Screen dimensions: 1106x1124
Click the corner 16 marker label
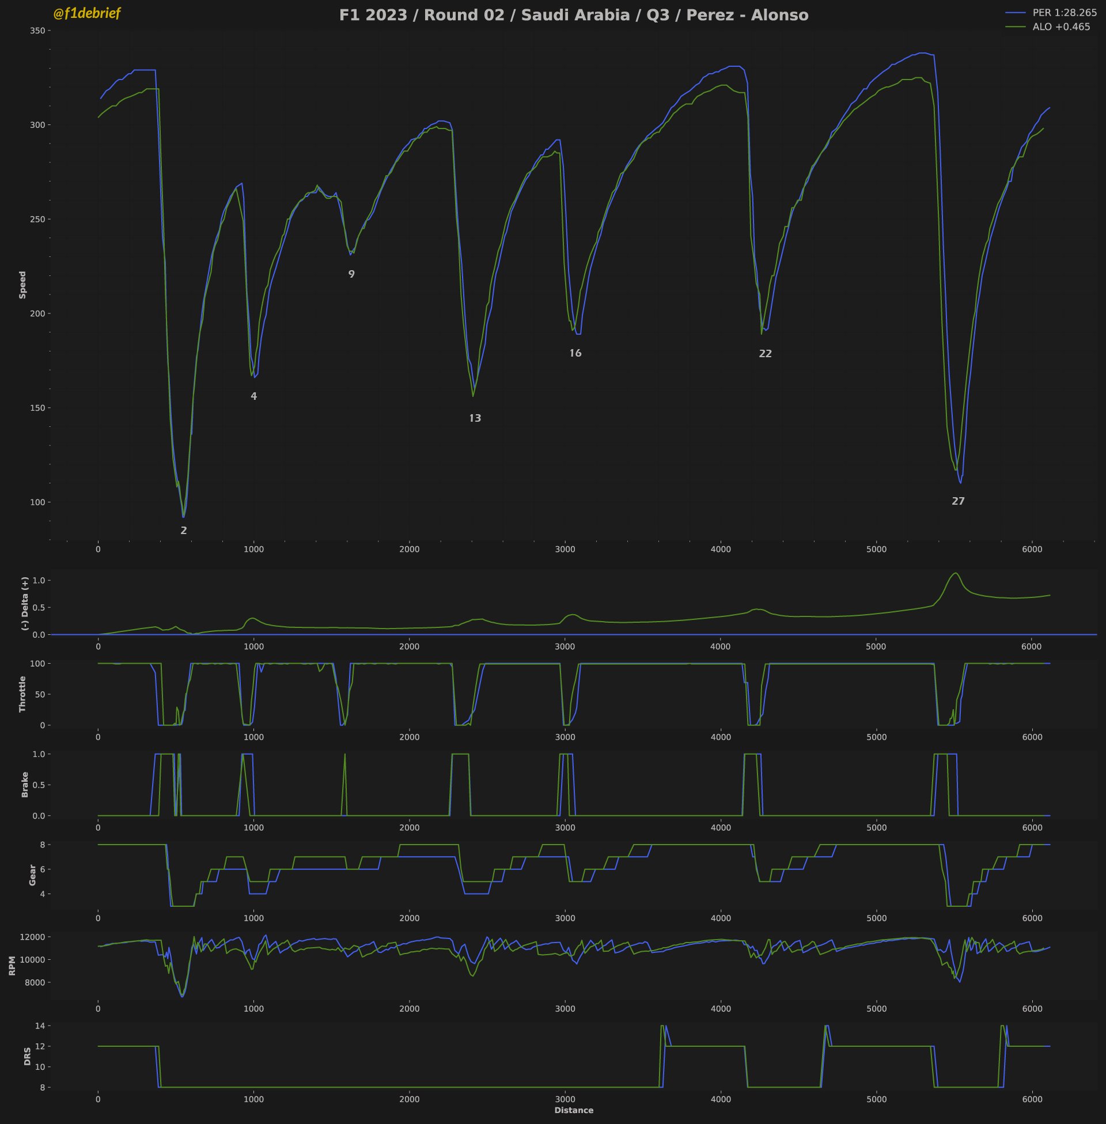(575, 353)
